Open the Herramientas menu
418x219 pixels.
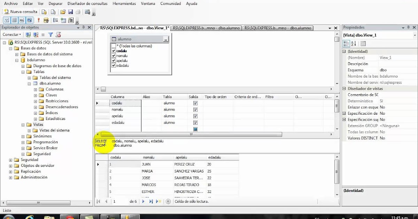coord(124,3)
